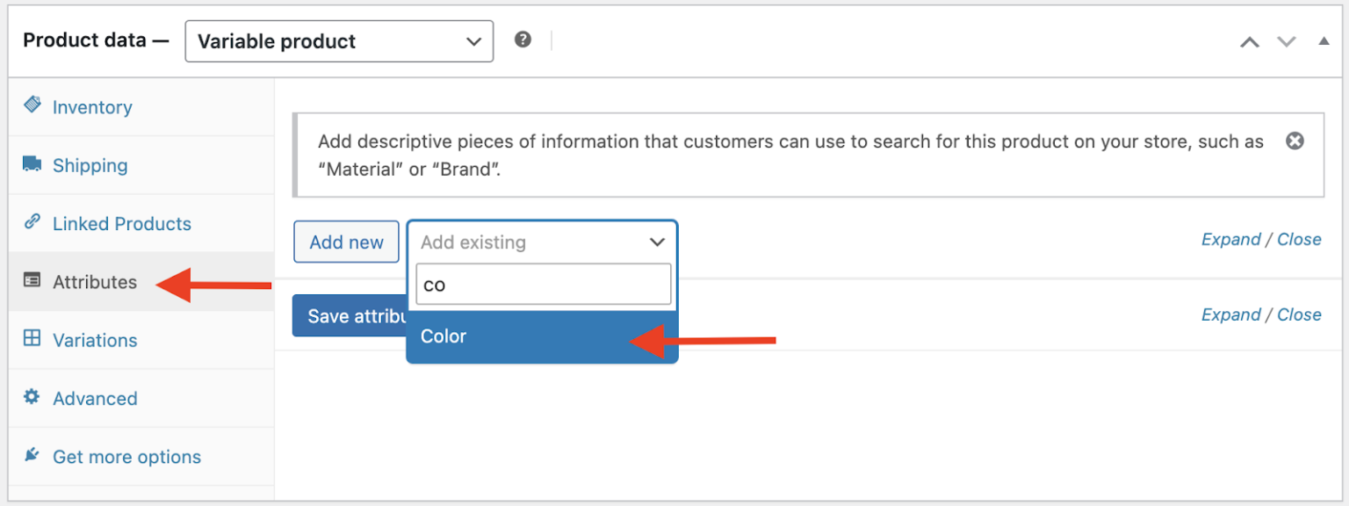The height and width of the screenshot is (506, 1349).
Task: Click the Advanced gear icon
Action: tap(32, 398)
